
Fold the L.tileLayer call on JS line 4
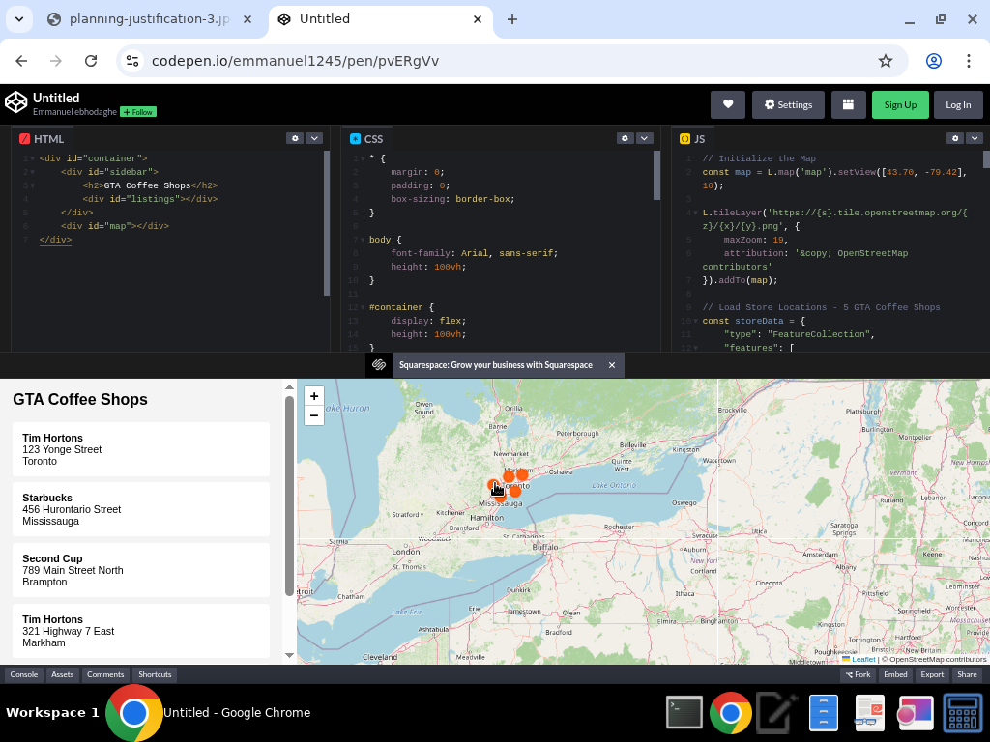695,213
